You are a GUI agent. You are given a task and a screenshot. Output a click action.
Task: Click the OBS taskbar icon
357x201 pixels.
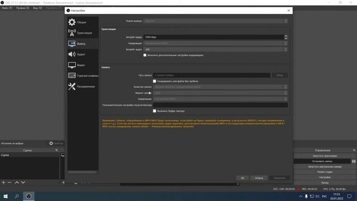tap(28, 196)
